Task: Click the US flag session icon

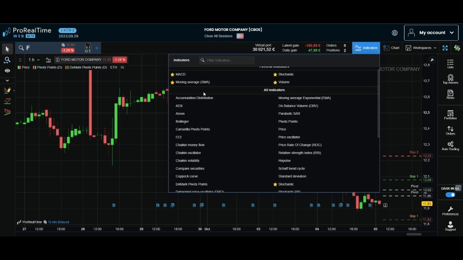Action: [240, 36]
